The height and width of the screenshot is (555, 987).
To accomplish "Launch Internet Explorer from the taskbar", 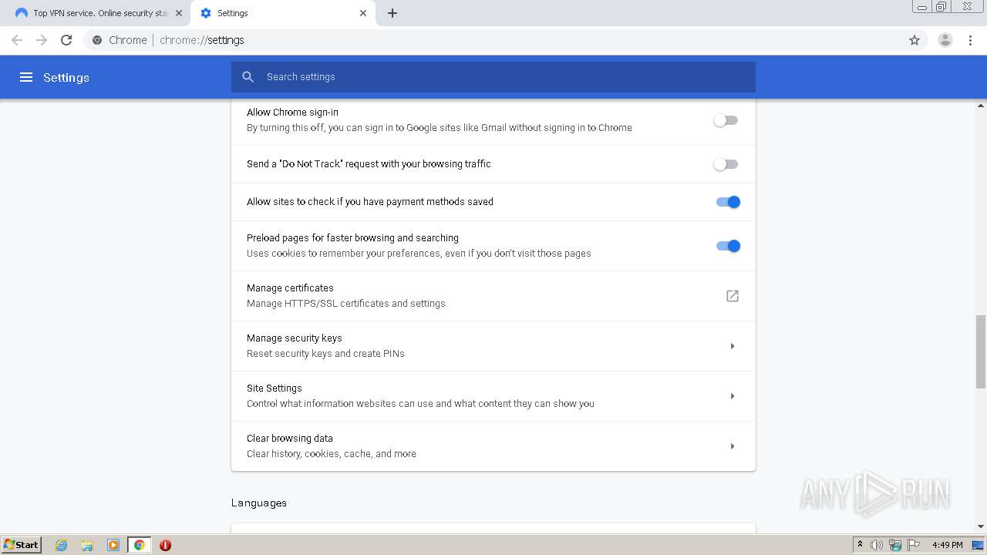I will pyautogui.click(x=61, y=545).
